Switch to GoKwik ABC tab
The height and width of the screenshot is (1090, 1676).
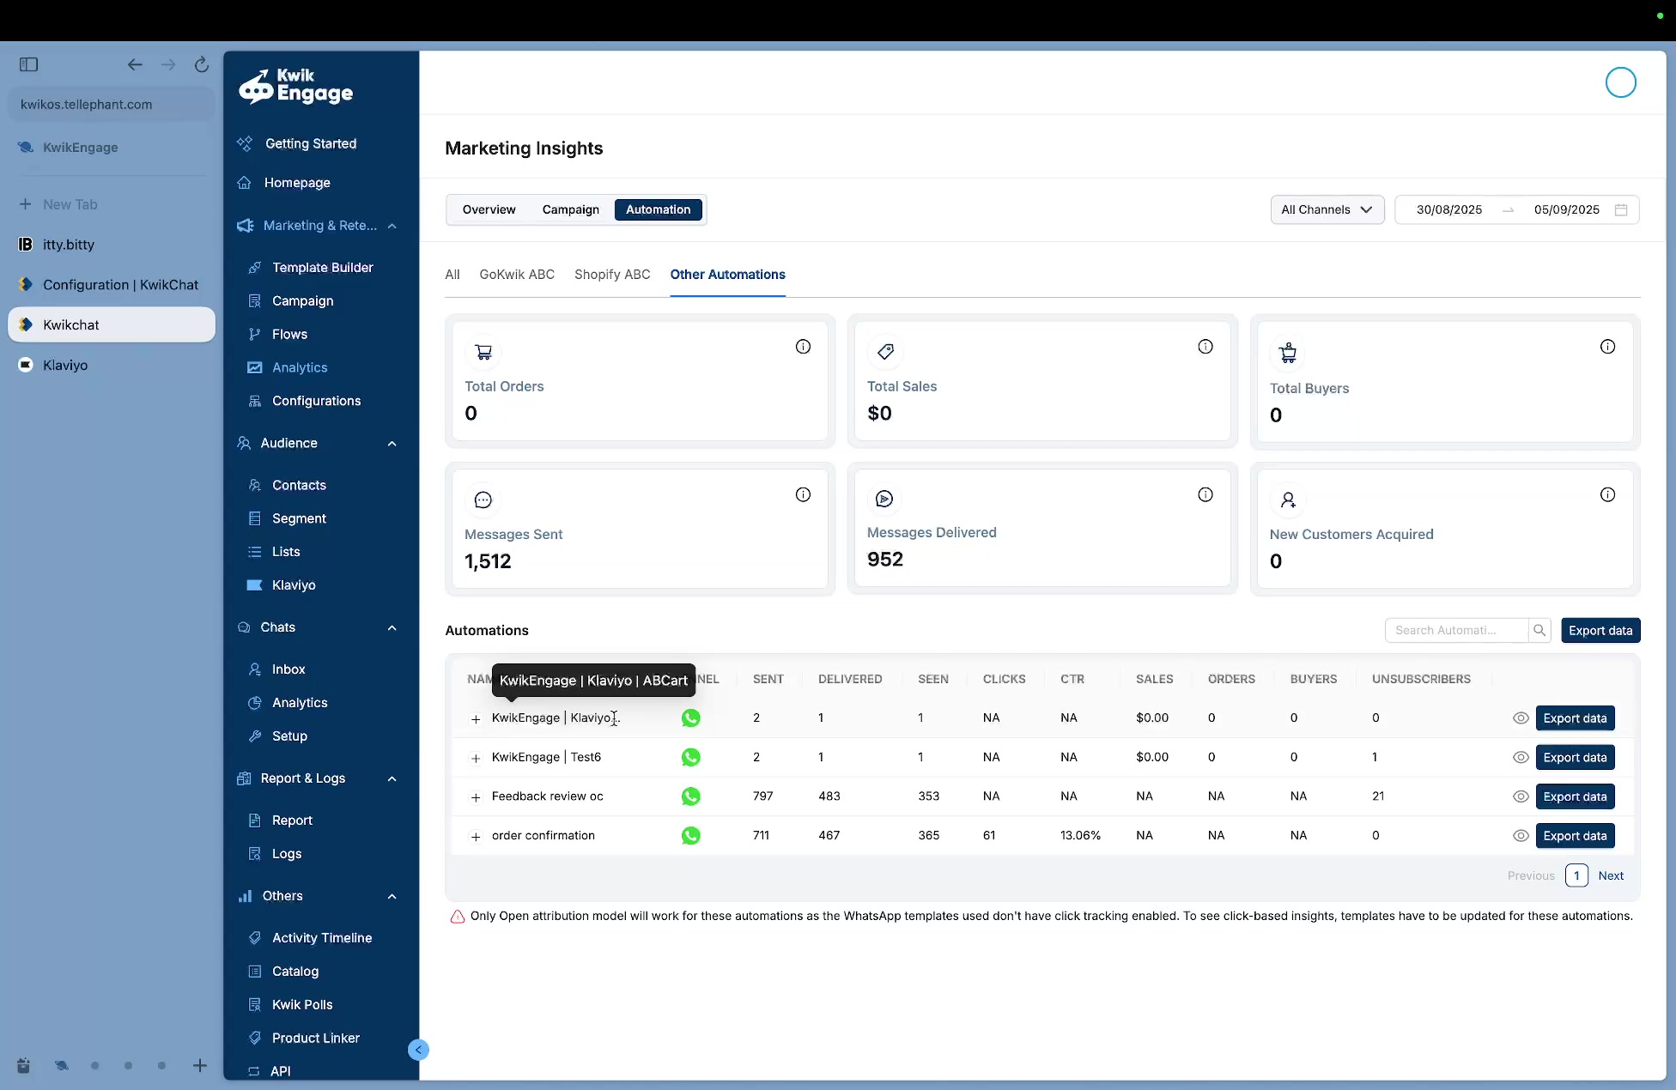coord(517,275)
